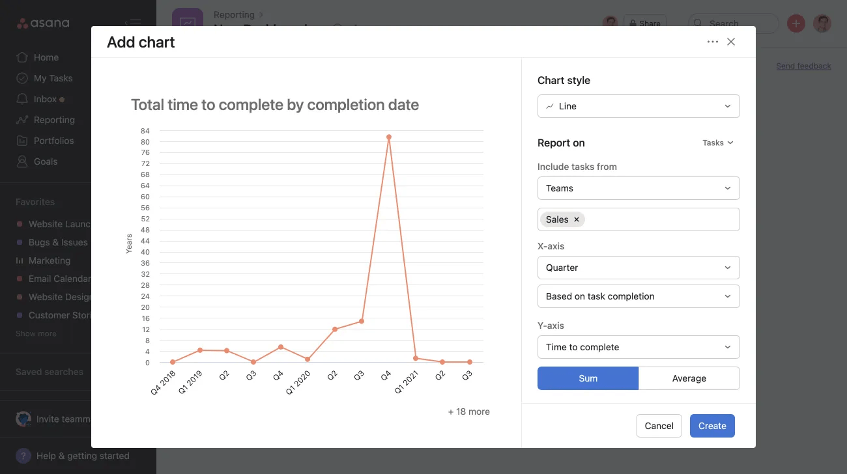Open the three-dot more options menu
The height and width of the screenshot is (474, 847).
pyautogui.click(x=712, y=42)
